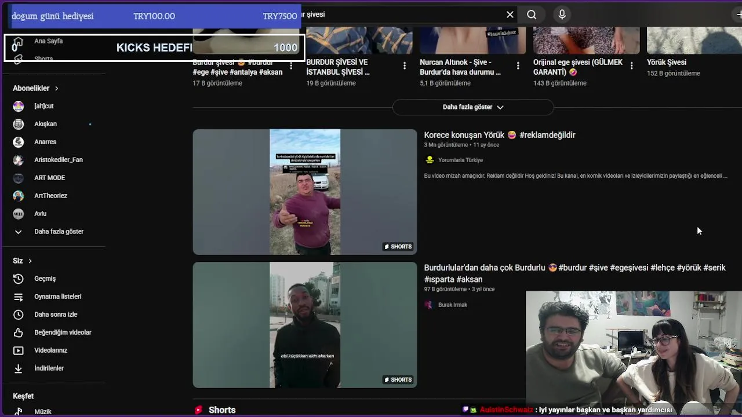Open the Anarres channel avatar
The width and height of the screenshot is (742, 417).
[x=19, y=142]
